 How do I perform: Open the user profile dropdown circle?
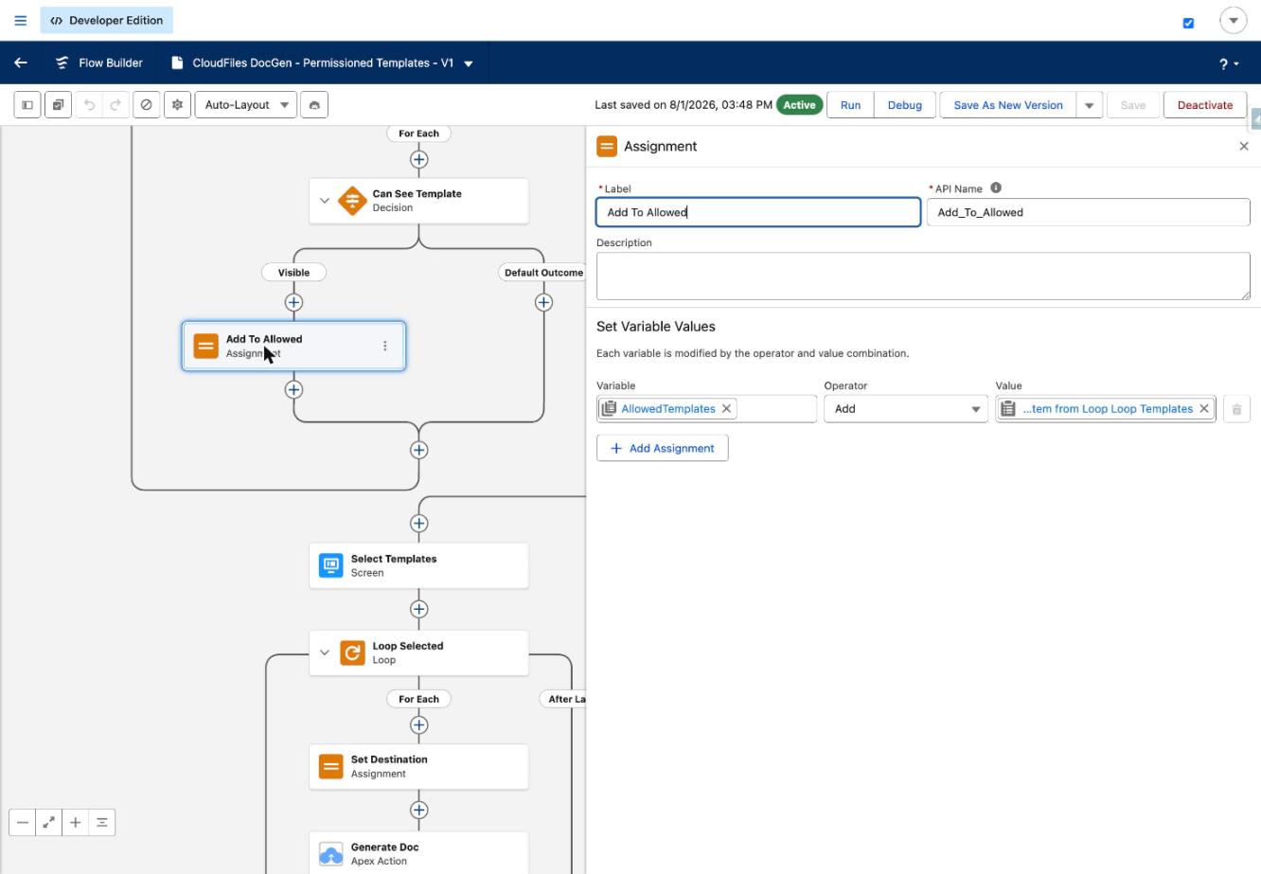point(1233,20)
